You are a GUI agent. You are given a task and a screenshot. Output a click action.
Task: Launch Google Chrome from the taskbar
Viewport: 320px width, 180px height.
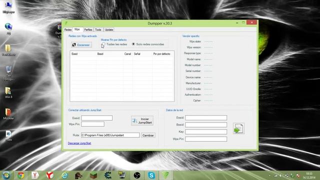[x=20, y=175]
